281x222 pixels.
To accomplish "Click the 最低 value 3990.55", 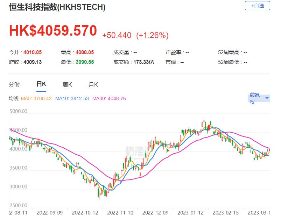I will (x=85, y=62).
